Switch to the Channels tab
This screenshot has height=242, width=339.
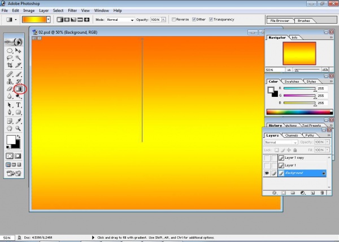pyautogui.click(x=292, y=135)
